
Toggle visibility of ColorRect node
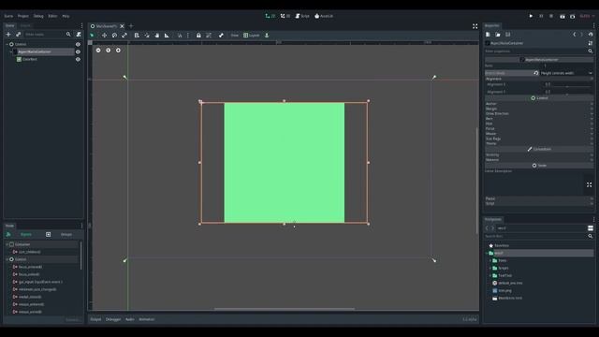78,60
